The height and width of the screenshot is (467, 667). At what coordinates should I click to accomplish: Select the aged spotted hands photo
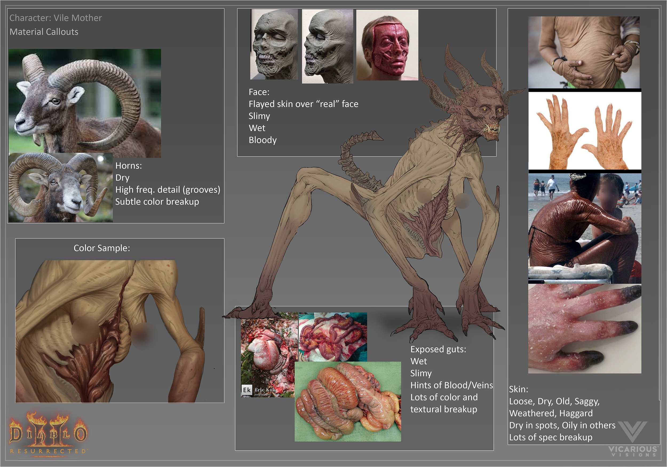pos(585,131)
